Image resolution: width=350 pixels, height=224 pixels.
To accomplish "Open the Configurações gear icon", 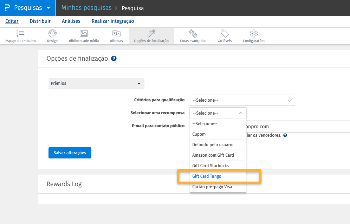I will pyautogui.click(x=254, y=34).
